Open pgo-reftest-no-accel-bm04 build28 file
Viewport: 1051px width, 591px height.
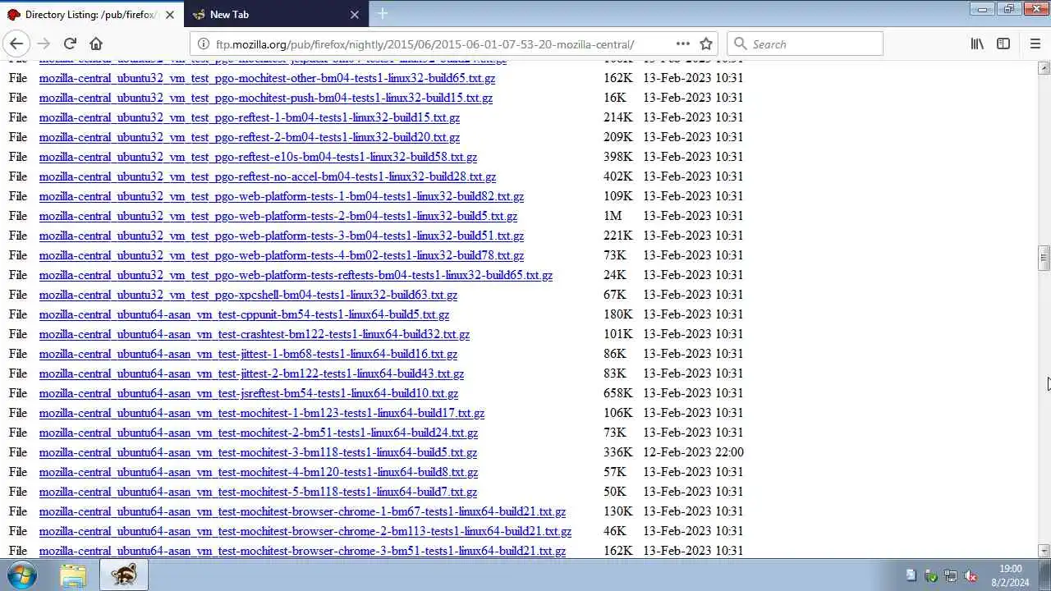coord(267,176)
